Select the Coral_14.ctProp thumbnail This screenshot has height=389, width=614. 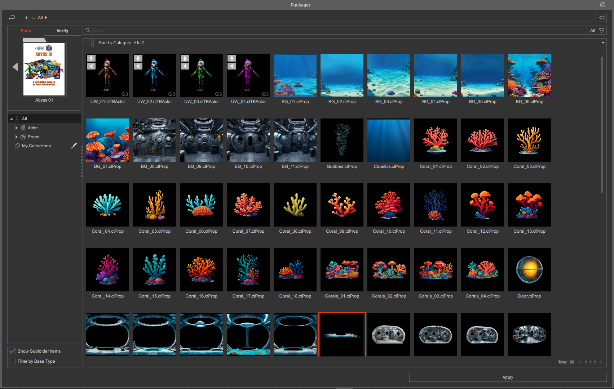(107, 270)
